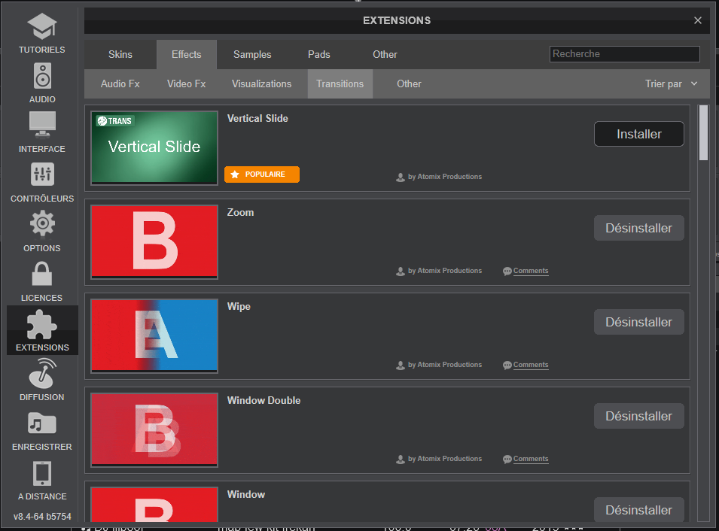
Task: Click the Recherche search field
Action: 624,54
